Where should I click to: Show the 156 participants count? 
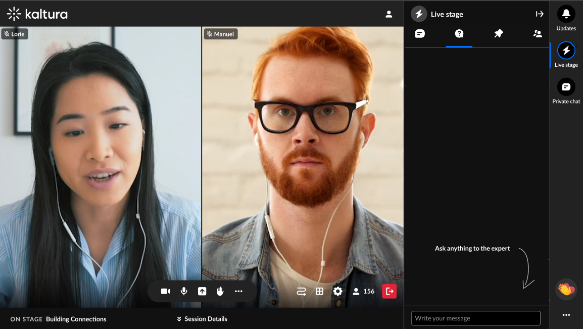363,291
